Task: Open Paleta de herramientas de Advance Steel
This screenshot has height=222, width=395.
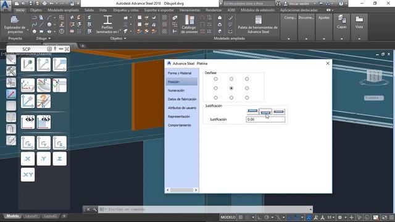Action: click(x=258, y=25)
